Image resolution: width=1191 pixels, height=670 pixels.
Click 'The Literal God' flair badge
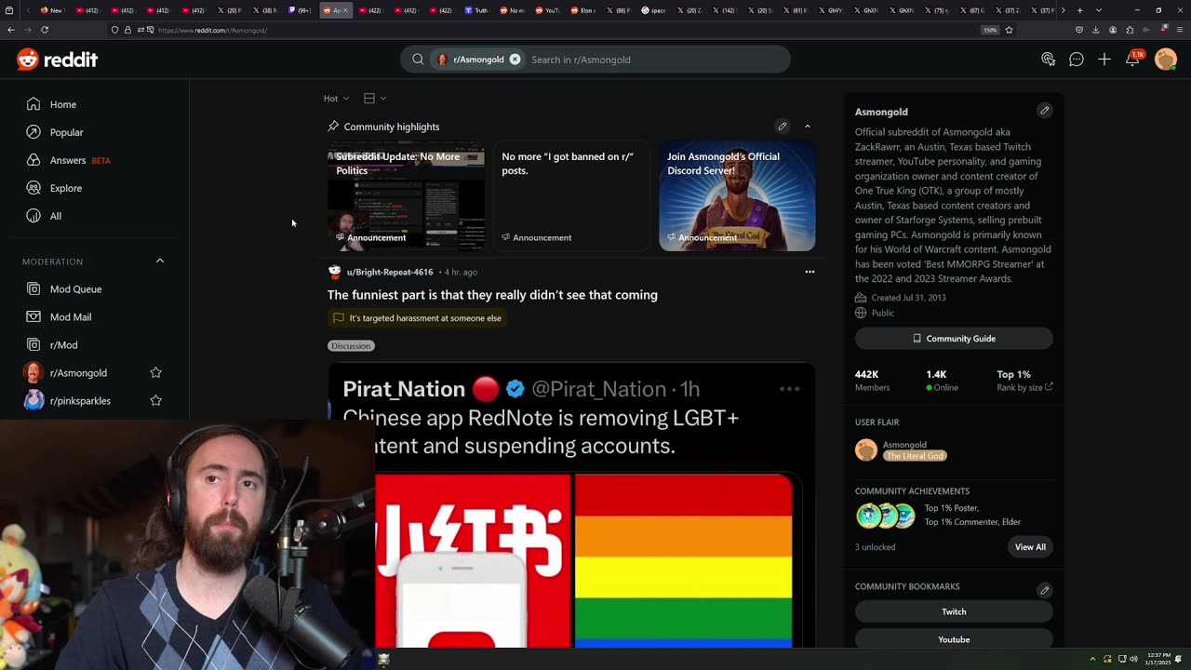pos(915,456)
